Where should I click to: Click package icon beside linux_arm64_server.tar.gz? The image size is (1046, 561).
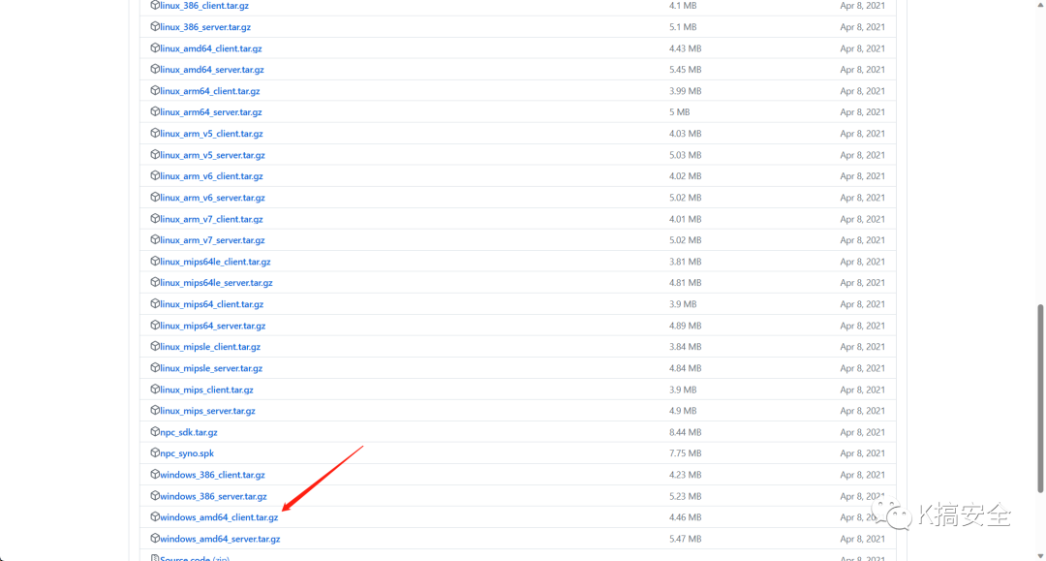155,112
